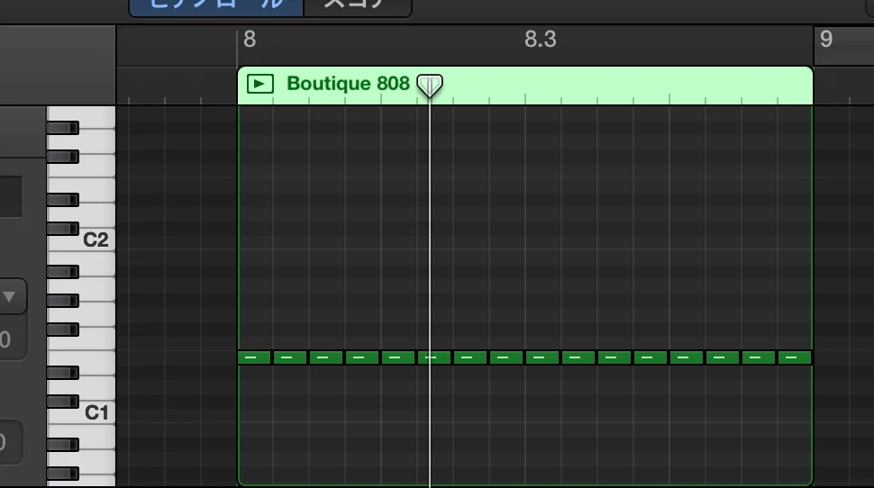Open the dropdown arrow in the left panel
The image size is (874, 488).
point(9,296)
